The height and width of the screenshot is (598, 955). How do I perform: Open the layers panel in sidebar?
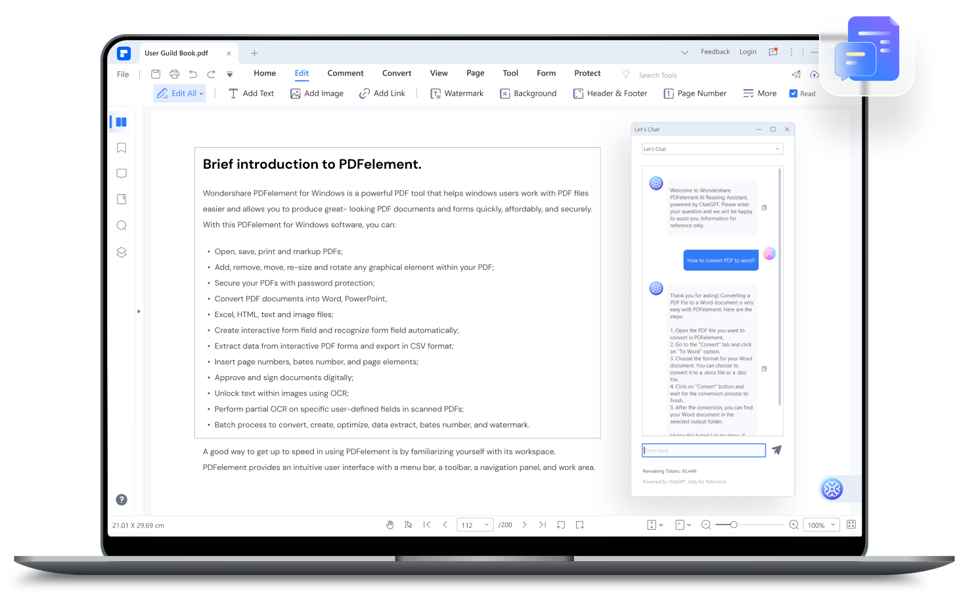point(122,252)
